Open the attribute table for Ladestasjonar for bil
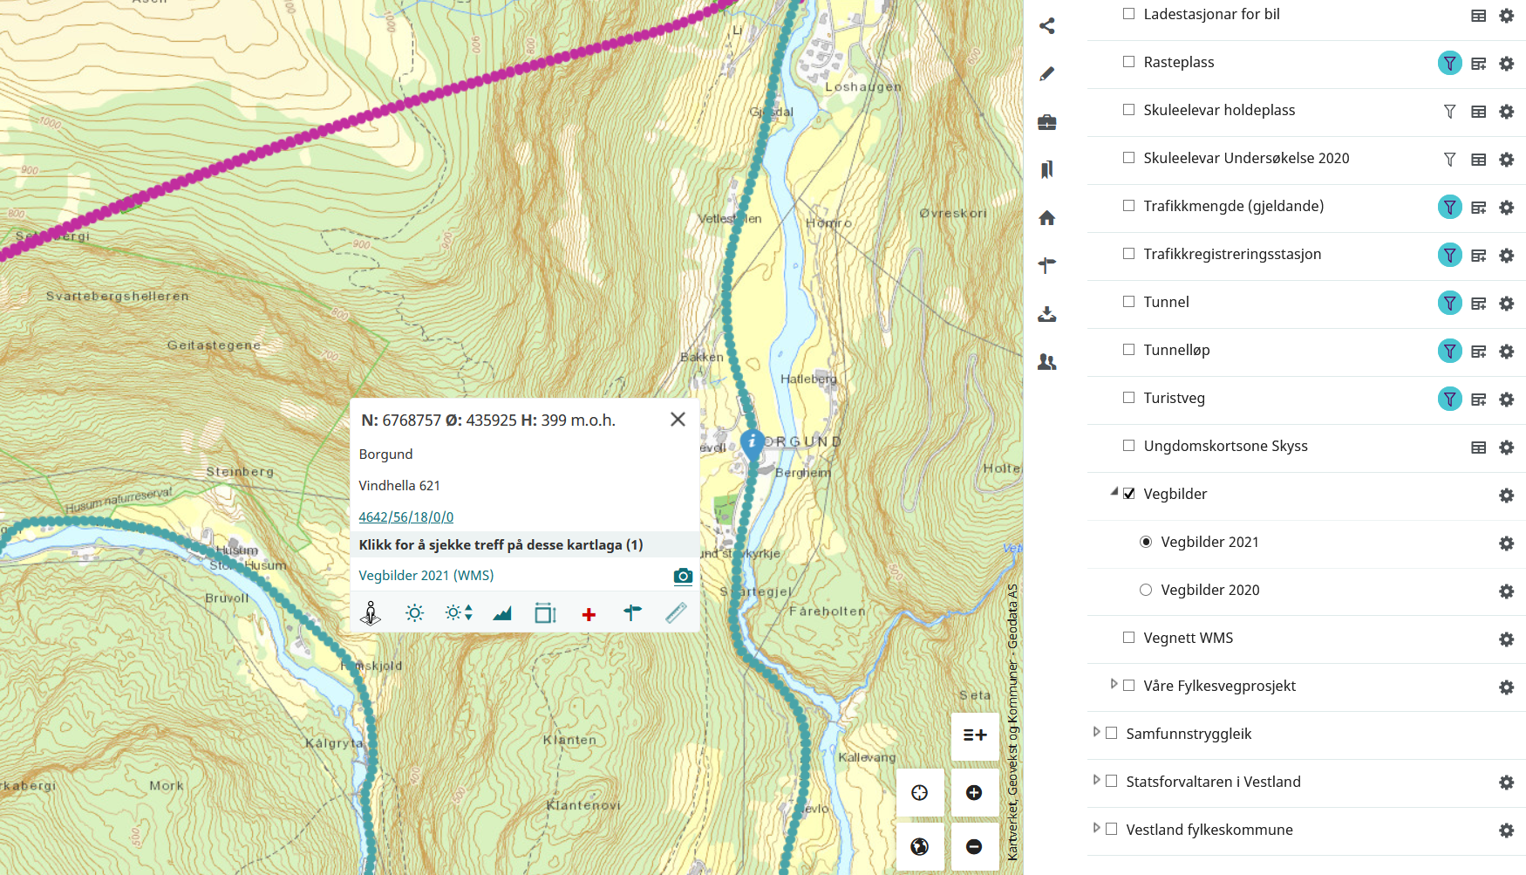 [x=1478, y=16]
